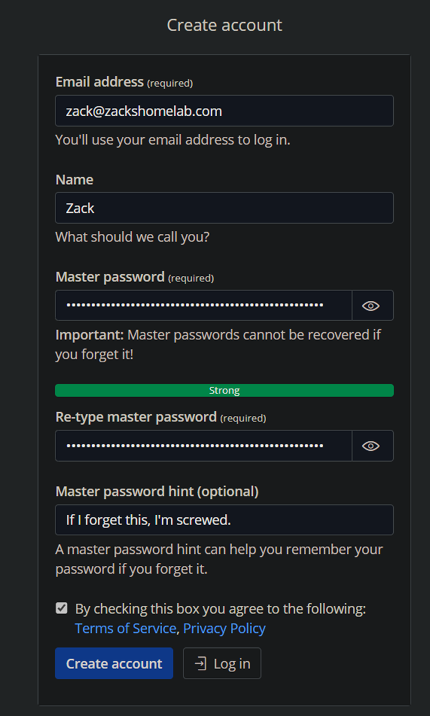The height and width of the screenshot is (716, 430).
Task: Focus the Email address input field
Action: 224,111
